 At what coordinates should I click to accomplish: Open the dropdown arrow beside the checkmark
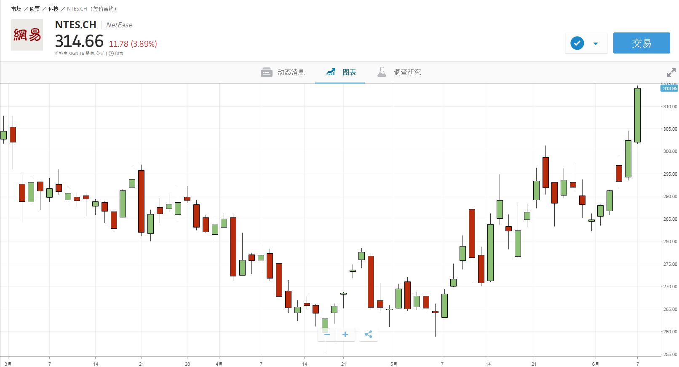pyautogui.click(x=596, y=43)
